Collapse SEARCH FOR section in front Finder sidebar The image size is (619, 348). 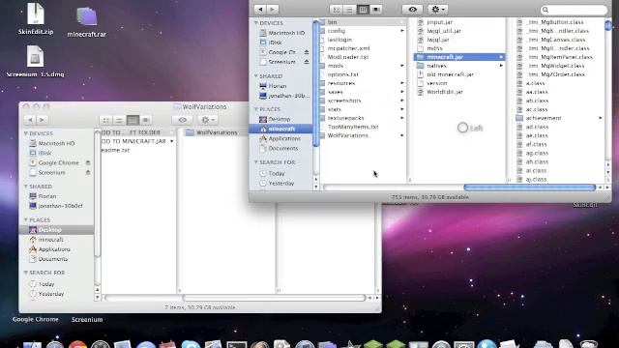[x=256, y=162]
